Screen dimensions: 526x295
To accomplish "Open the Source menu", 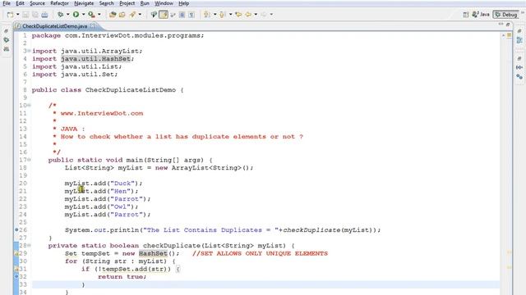I will tap(37, 3).
